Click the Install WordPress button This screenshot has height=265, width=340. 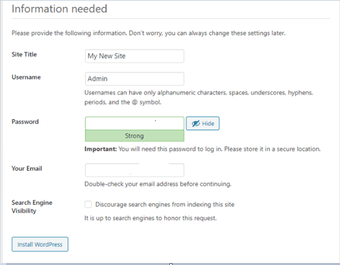pos(40,244)
